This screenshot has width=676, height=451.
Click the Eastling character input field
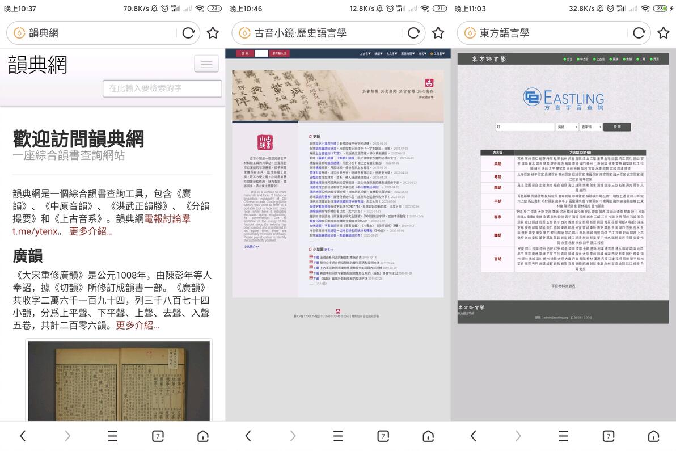pyautogui.click(x=525, y=127)
